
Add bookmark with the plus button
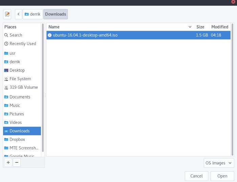(8, 163)
